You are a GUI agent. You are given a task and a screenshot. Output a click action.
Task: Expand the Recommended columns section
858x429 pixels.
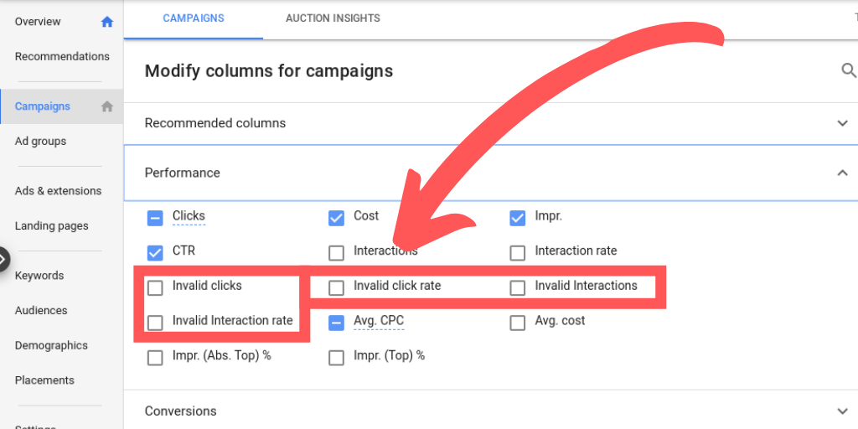[x=842, y=123]
